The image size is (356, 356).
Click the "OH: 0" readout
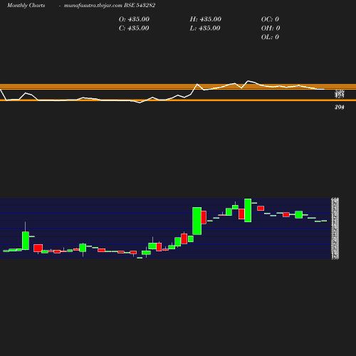[271, 28]
